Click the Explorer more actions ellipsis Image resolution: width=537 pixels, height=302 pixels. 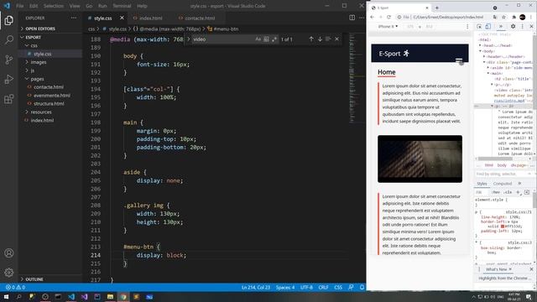tap(74, 18)
